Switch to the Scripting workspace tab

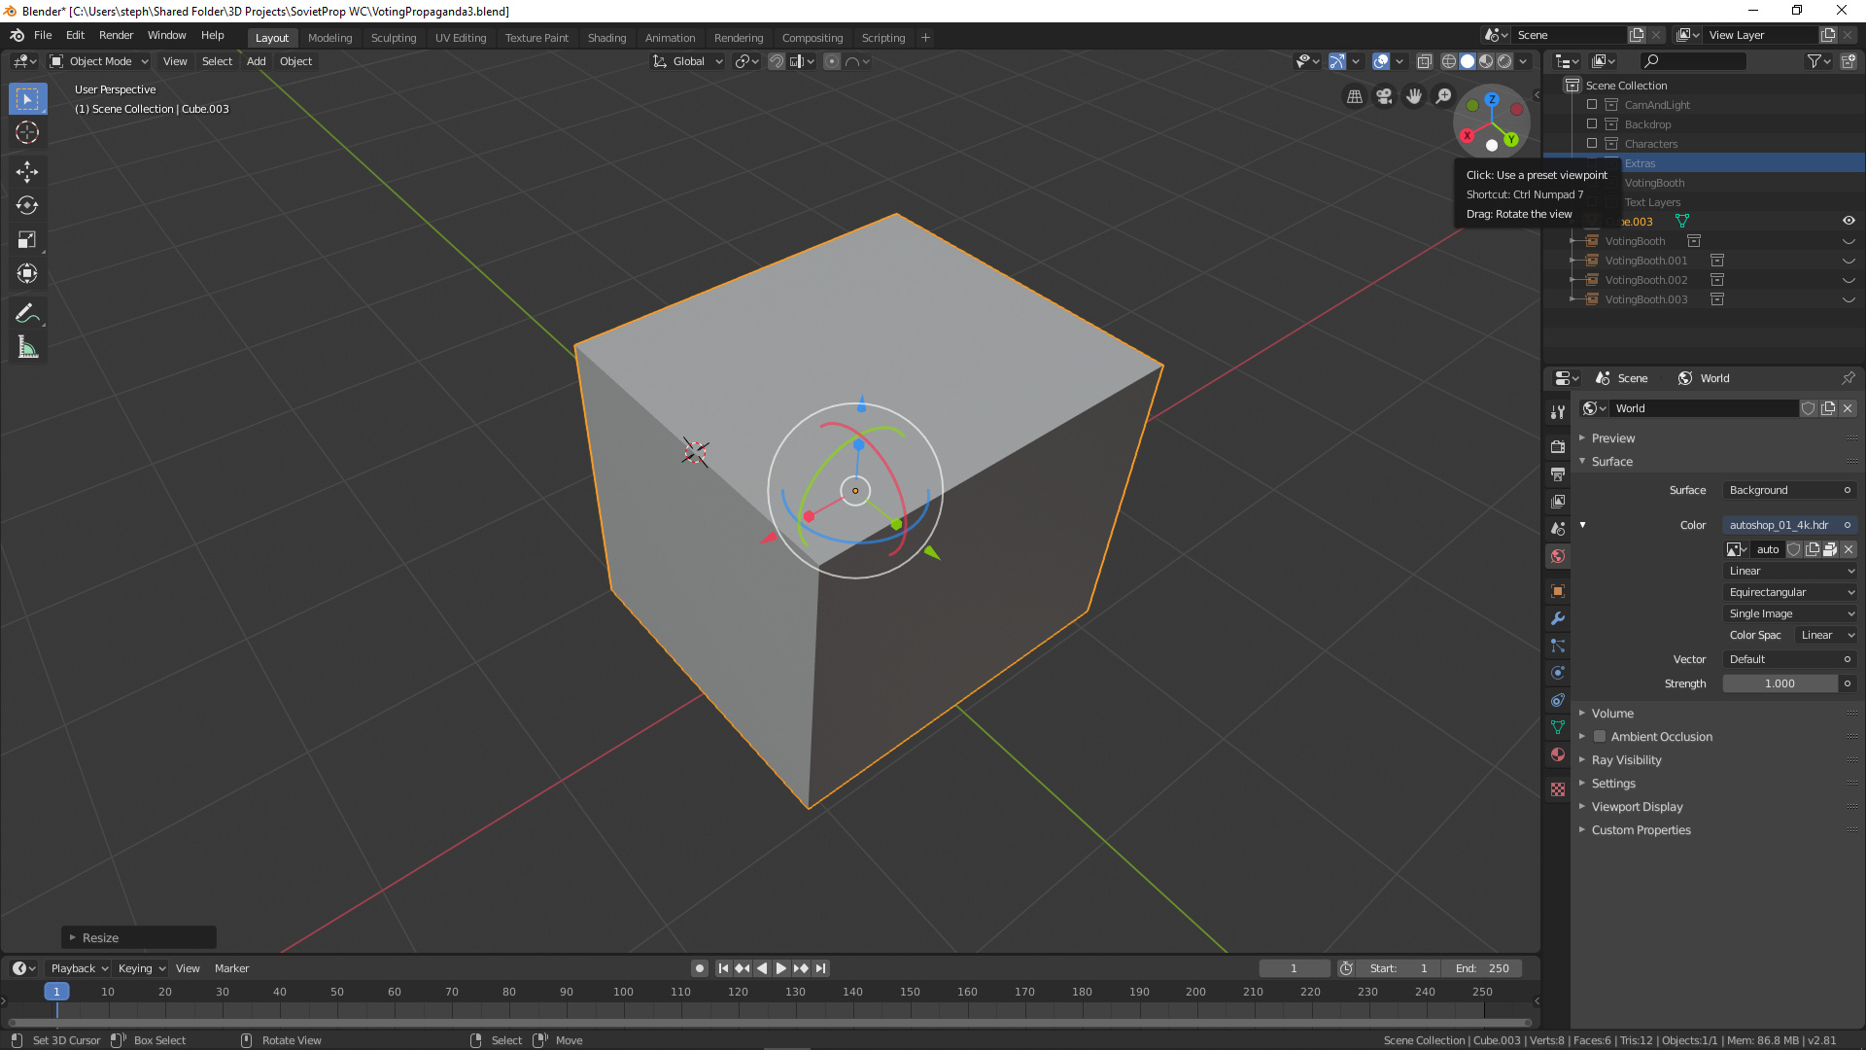pyautogui.click(x=882, y=38)
